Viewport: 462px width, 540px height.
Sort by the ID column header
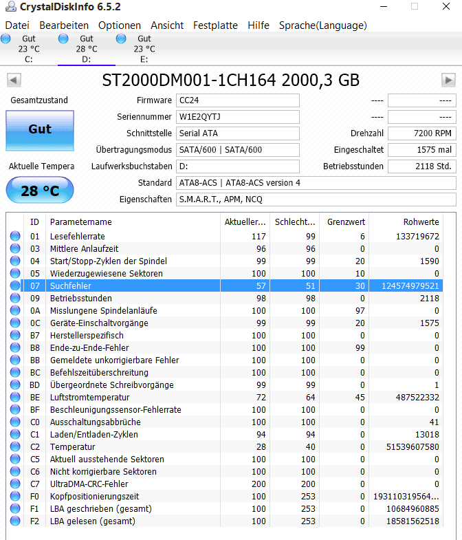34,222
